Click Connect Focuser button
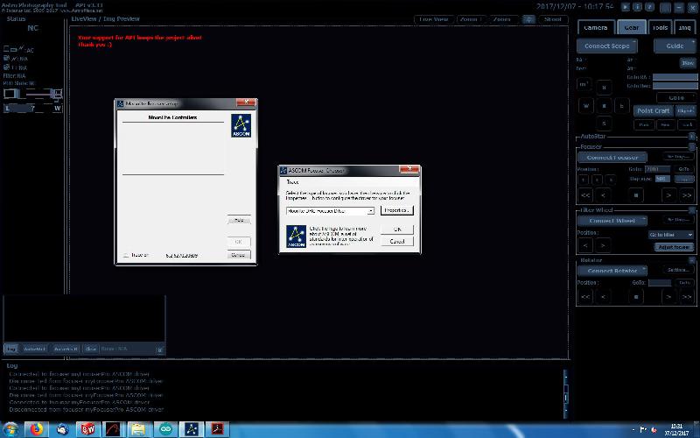 click(x=612, y=158)
